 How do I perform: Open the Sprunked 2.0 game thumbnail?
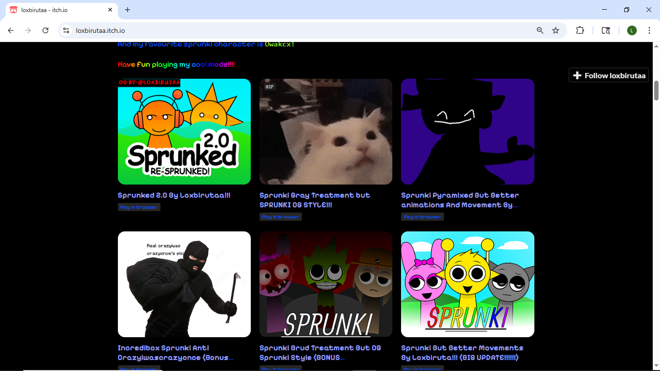184,131
